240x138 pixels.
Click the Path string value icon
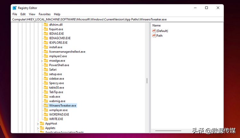point(154,35)
